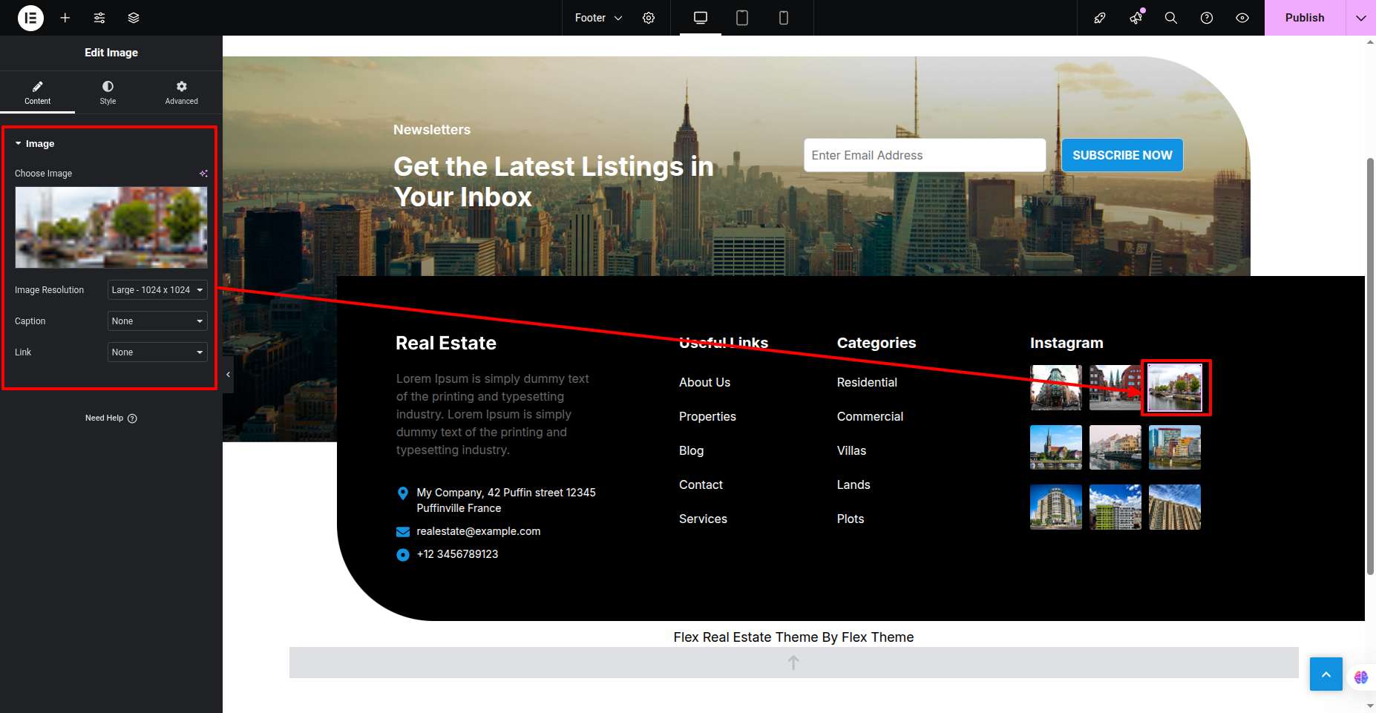Click the Enter Email Address field
Viewport: 1376px width, 713px height.
pyautogui.click(x=924, y=155)
